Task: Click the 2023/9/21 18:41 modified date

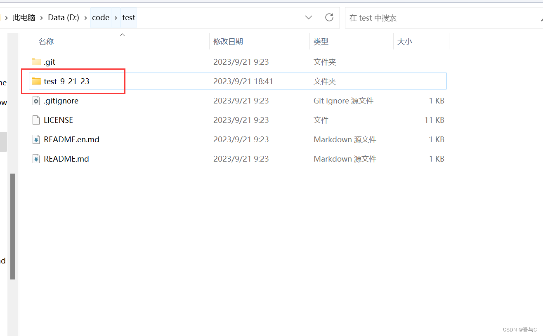Action: 243,81
